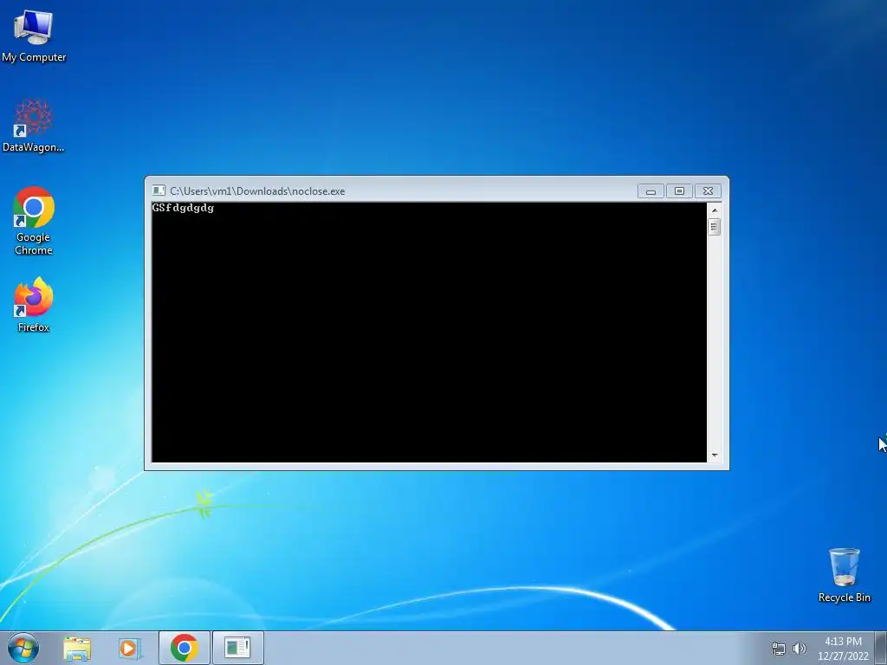Open the My Computer desktop icon
This screenshot has width=887, height=665.
(x=34, y=36)
